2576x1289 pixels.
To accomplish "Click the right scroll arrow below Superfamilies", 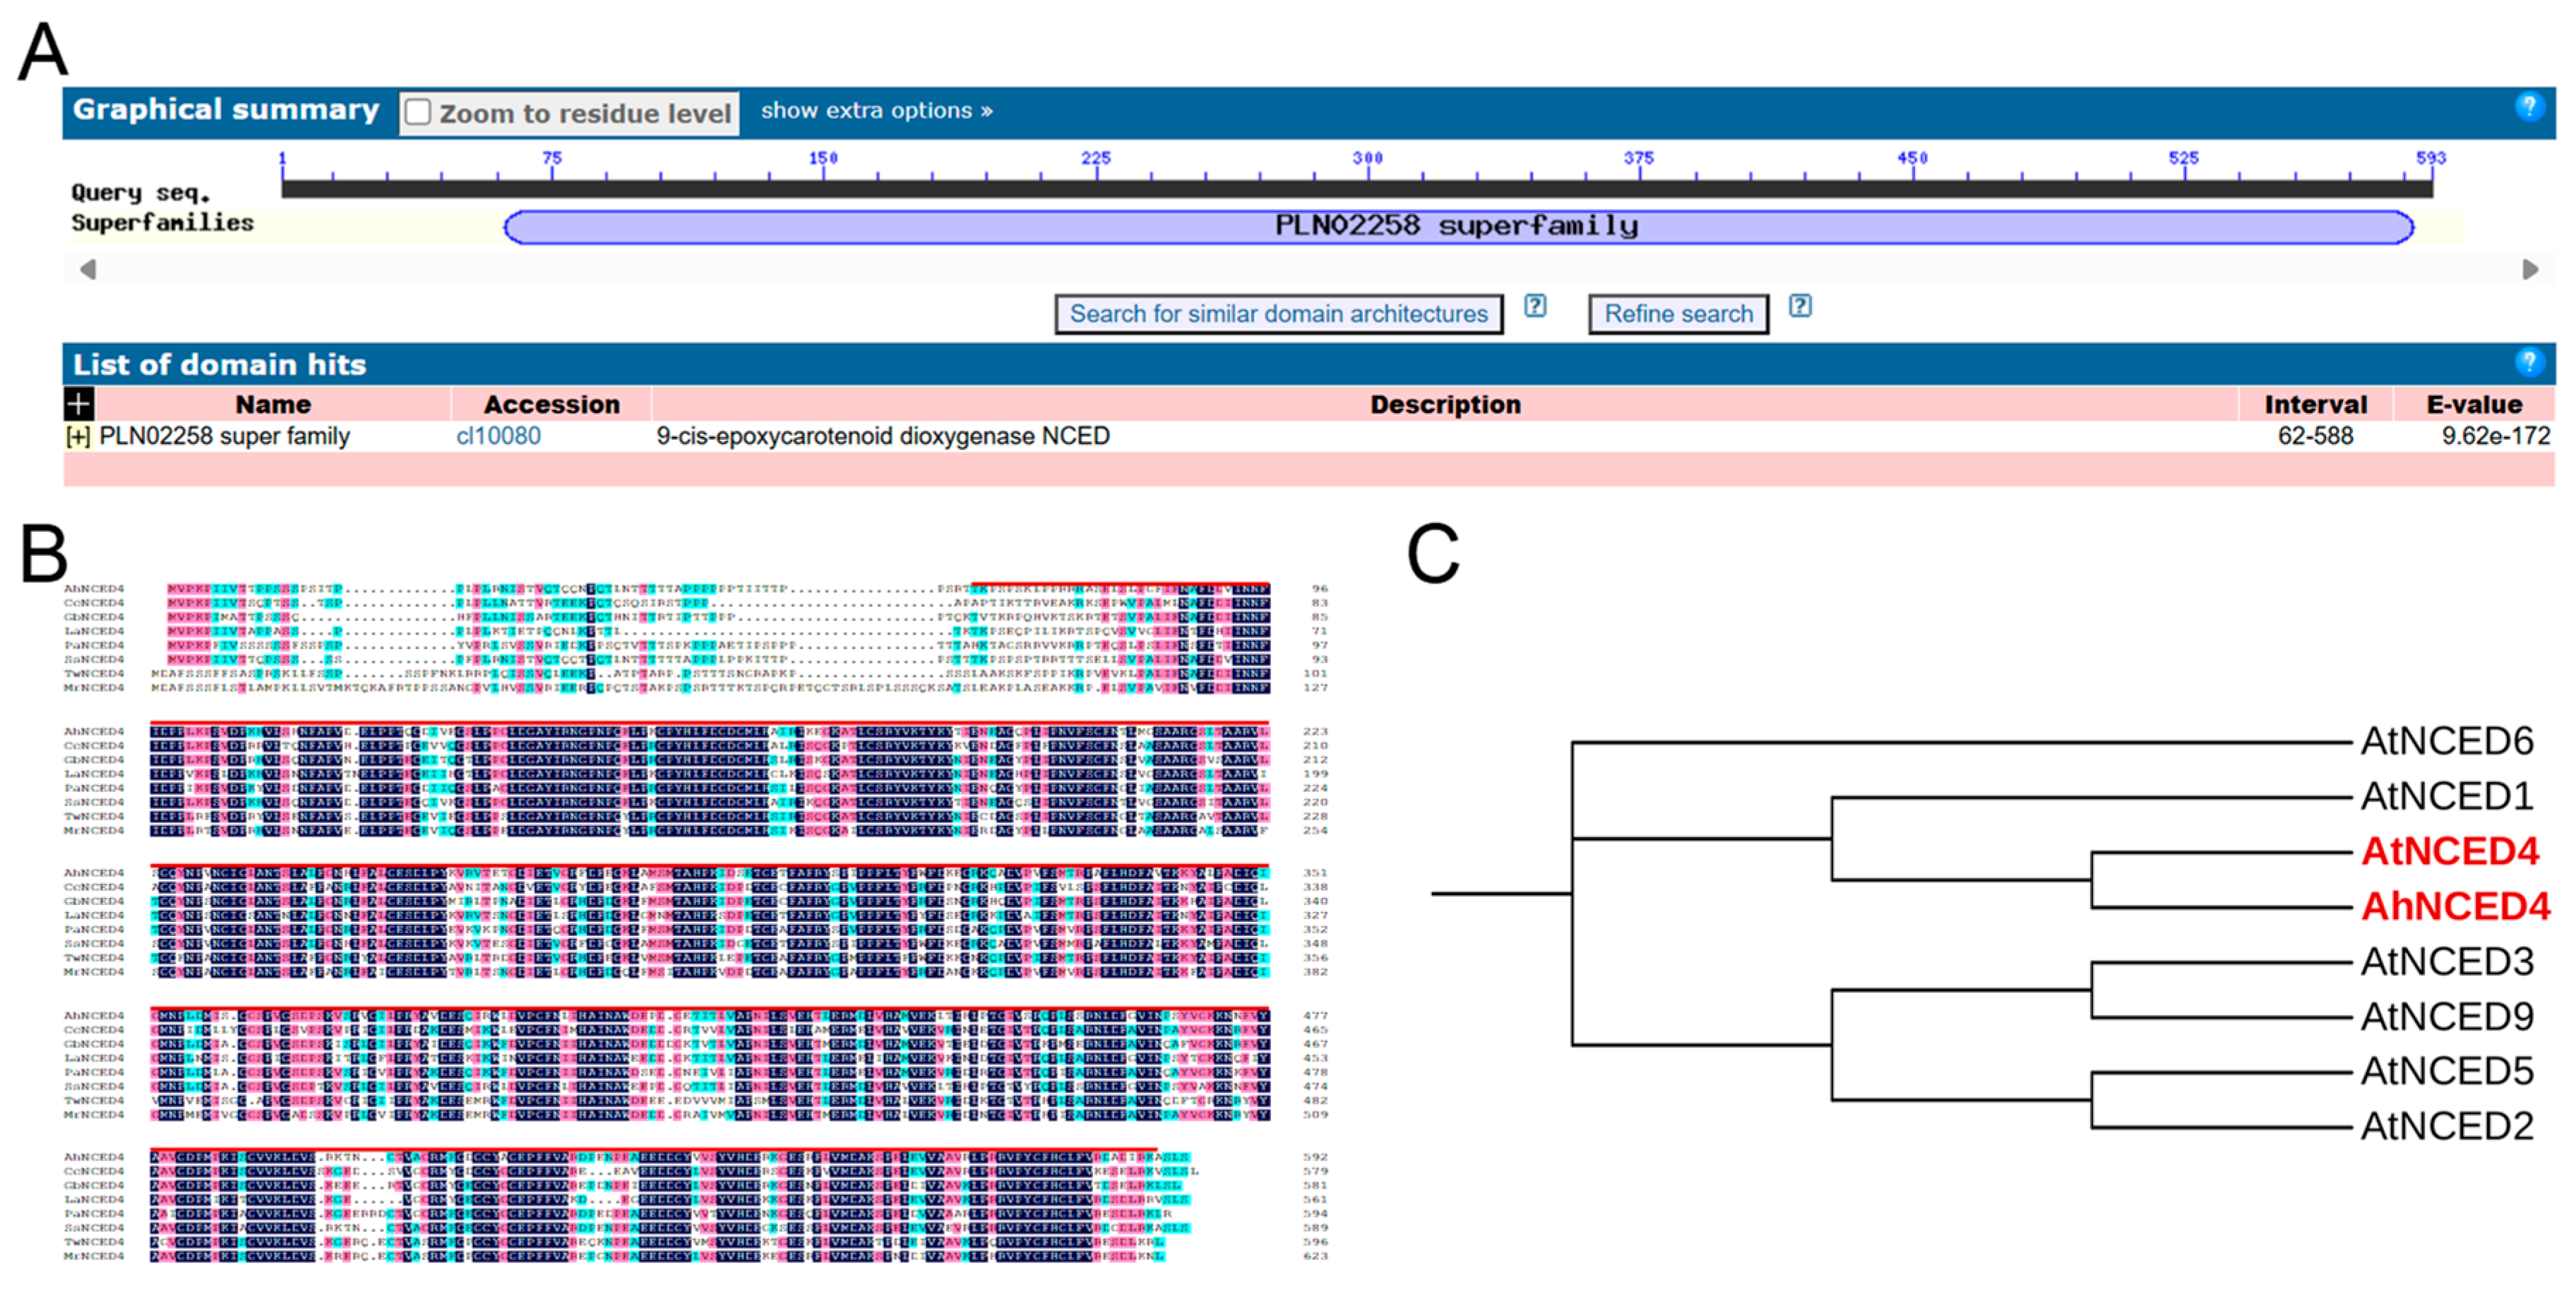I will [x=2529, y=269].
